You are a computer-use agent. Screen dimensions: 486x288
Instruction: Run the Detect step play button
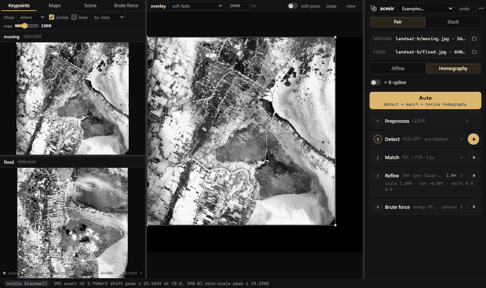click(474, 139)
